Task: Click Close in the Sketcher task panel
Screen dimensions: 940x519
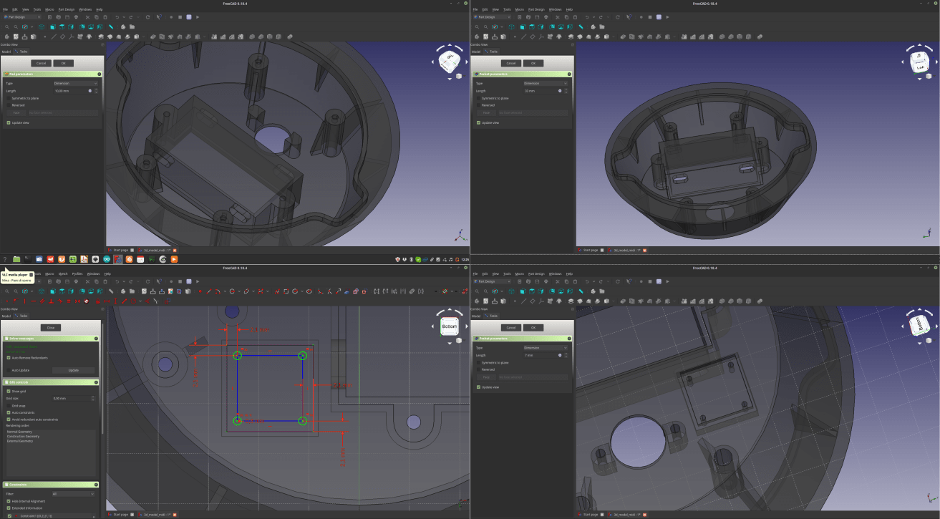Action: point(51,327)
